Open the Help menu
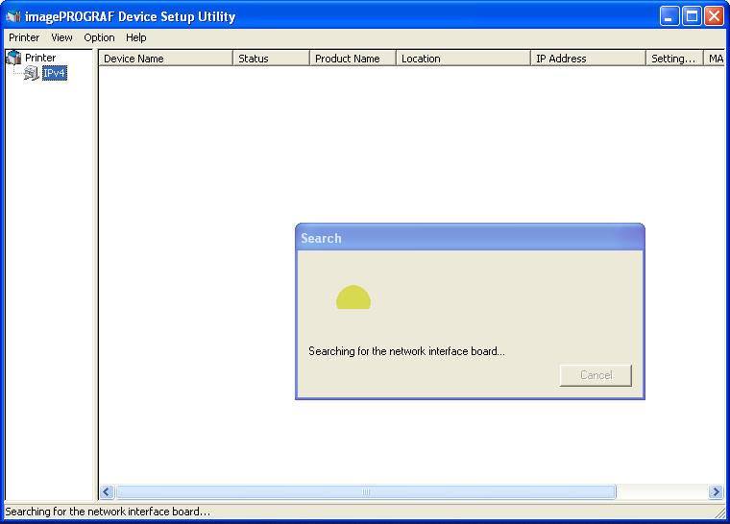The width and height of the screenshot is (730, 524). coord(136,37)
